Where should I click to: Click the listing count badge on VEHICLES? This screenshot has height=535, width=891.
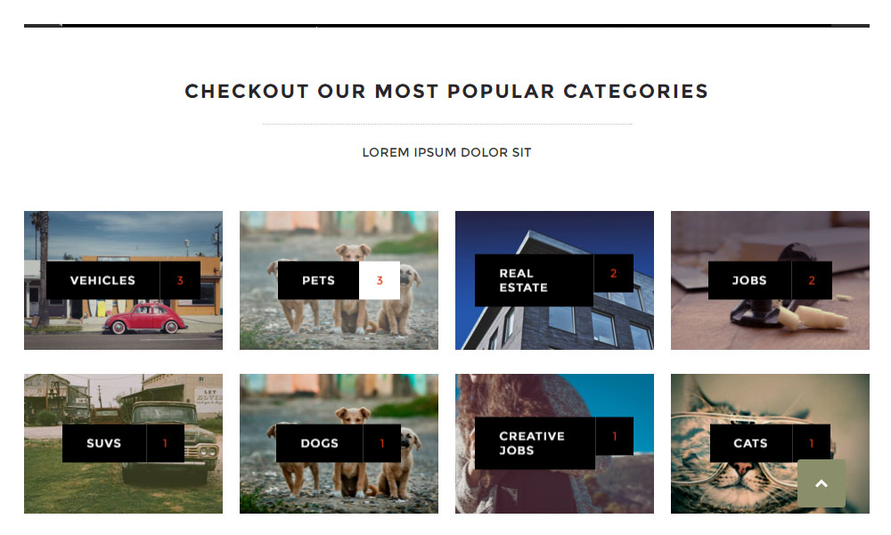tap(181, 280)
